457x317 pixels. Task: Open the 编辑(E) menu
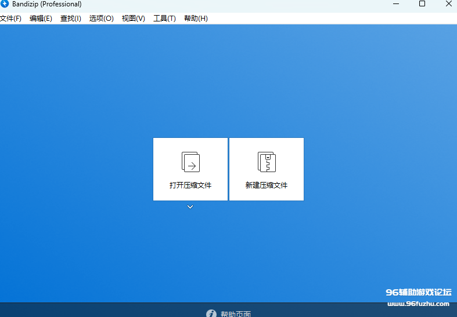pyautogui.click(x=41, y=19)
